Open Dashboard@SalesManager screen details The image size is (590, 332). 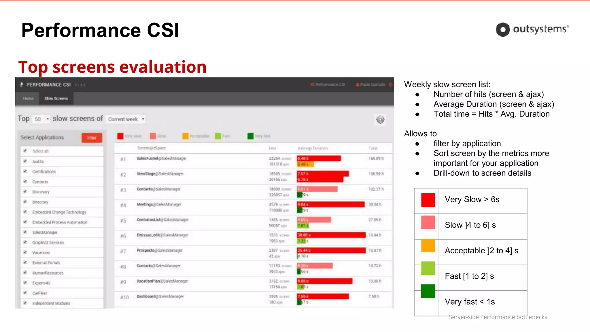coord(160,296)
